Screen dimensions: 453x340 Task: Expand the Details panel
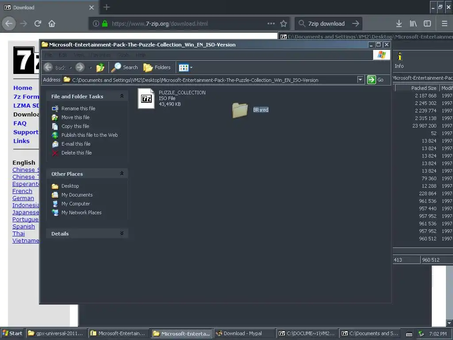(122, 233)
